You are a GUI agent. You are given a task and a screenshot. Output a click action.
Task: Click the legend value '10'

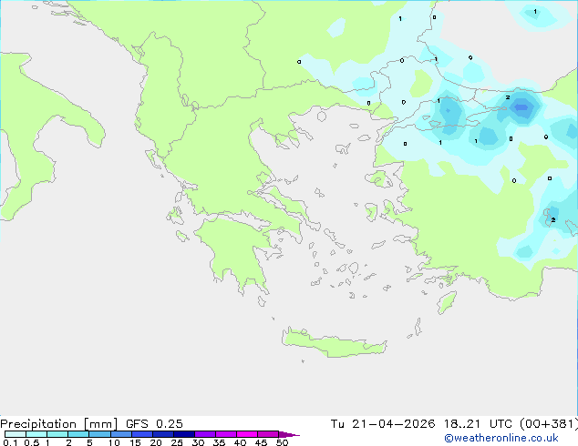[114, 442]
